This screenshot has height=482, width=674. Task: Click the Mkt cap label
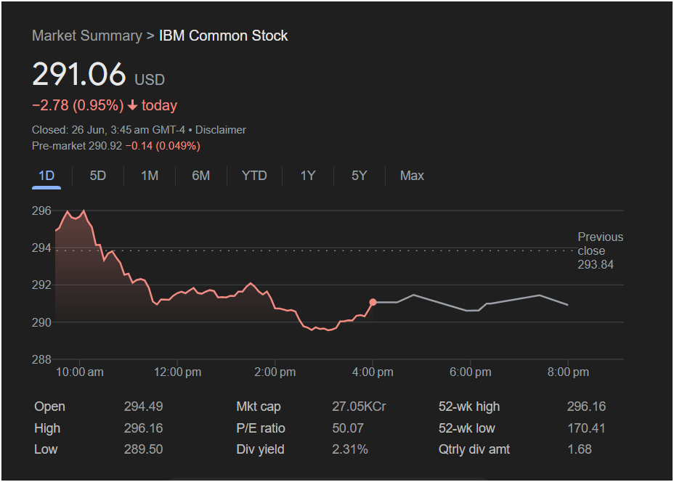[x=259, y=407]
